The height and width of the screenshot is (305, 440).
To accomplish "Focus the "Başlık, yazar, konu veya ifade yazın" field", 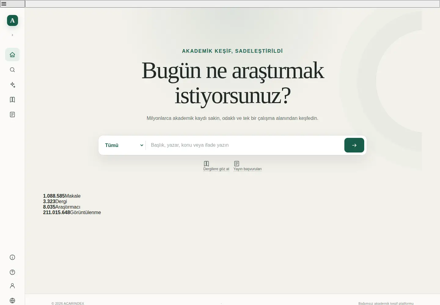I will [245, 145].
